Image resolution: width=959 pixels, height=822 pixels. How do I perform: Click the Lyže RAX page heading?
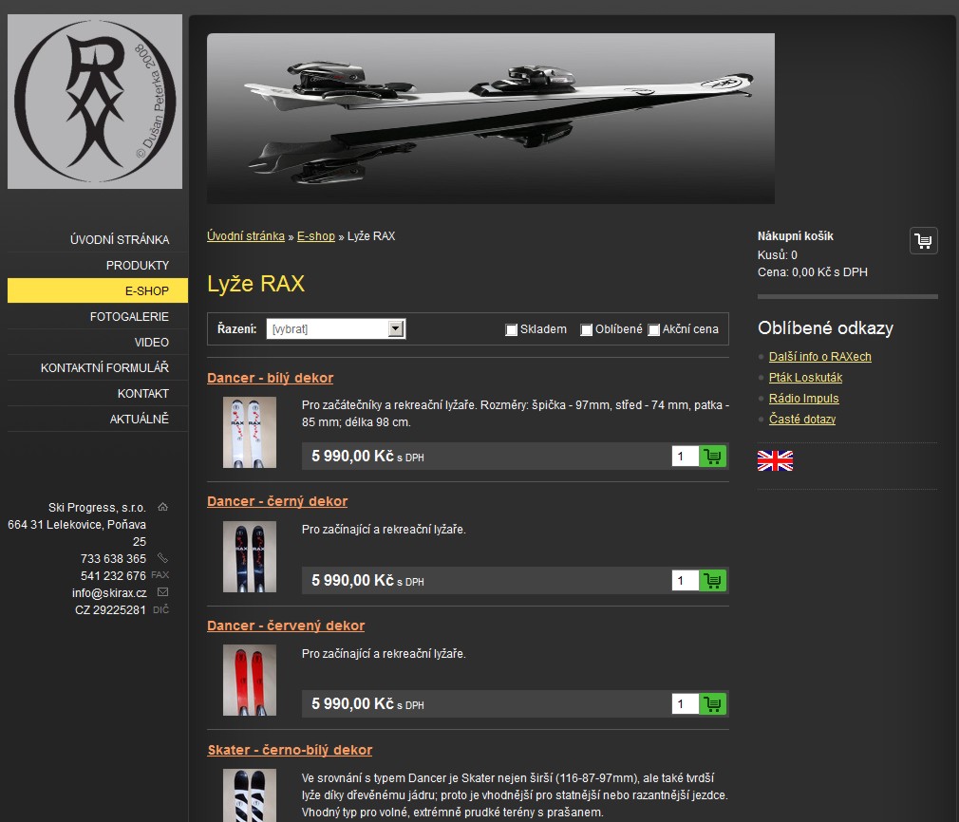click(x=255, y=284)
